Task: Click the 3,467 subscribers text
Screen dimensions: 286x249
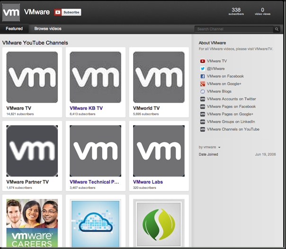Action: tap(82, 188)
